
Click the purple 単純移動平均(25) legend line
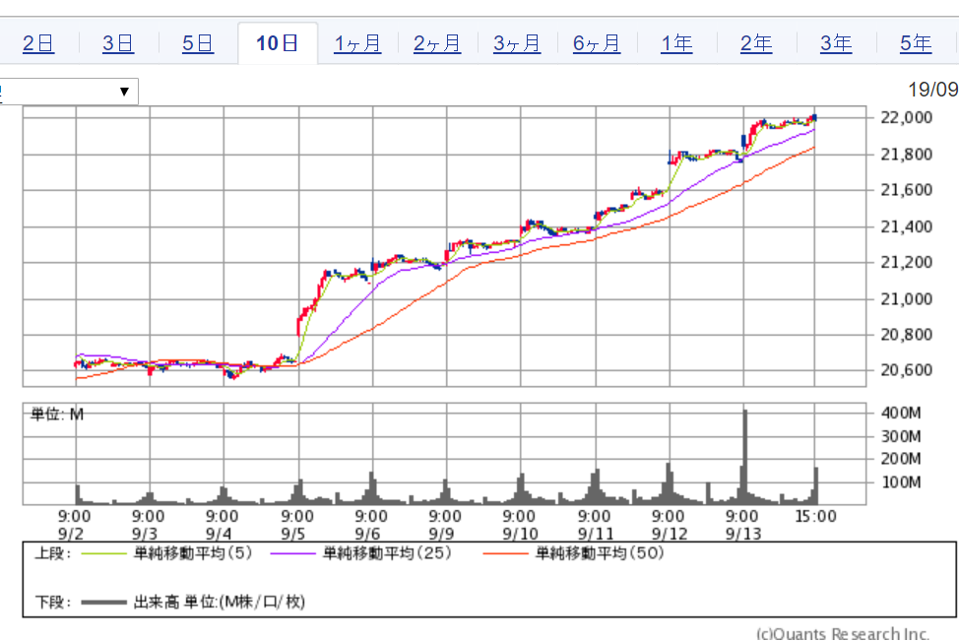point(293,554)
